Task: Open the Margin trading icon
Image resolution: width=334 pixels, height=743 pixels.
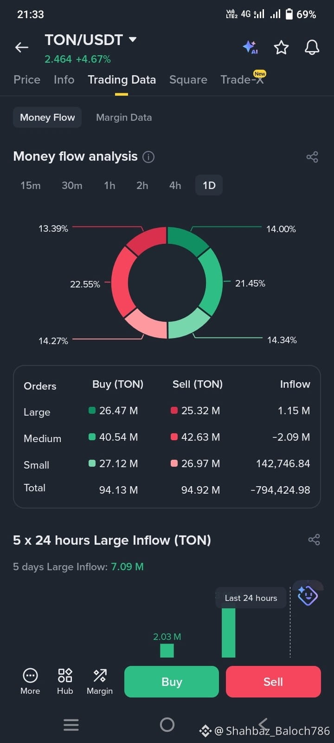Action: [100, 681]
